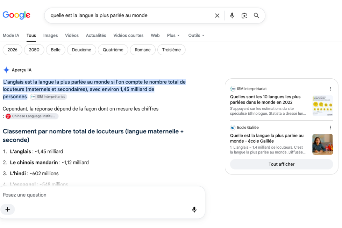Click the Troisième suggestion chip
The height and width of the screenshot is (228, 342).
click(171, 50)
